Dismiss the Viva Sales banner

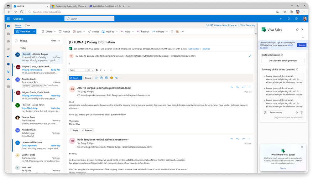[x=206, y=49]
